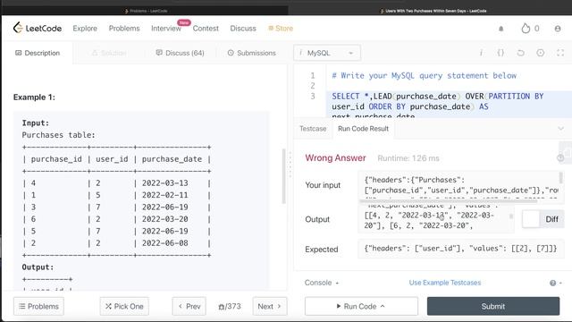Click the Submit button
Image resolution: width=572 pixels, height=322 pixels.
(x=493, y=306)
